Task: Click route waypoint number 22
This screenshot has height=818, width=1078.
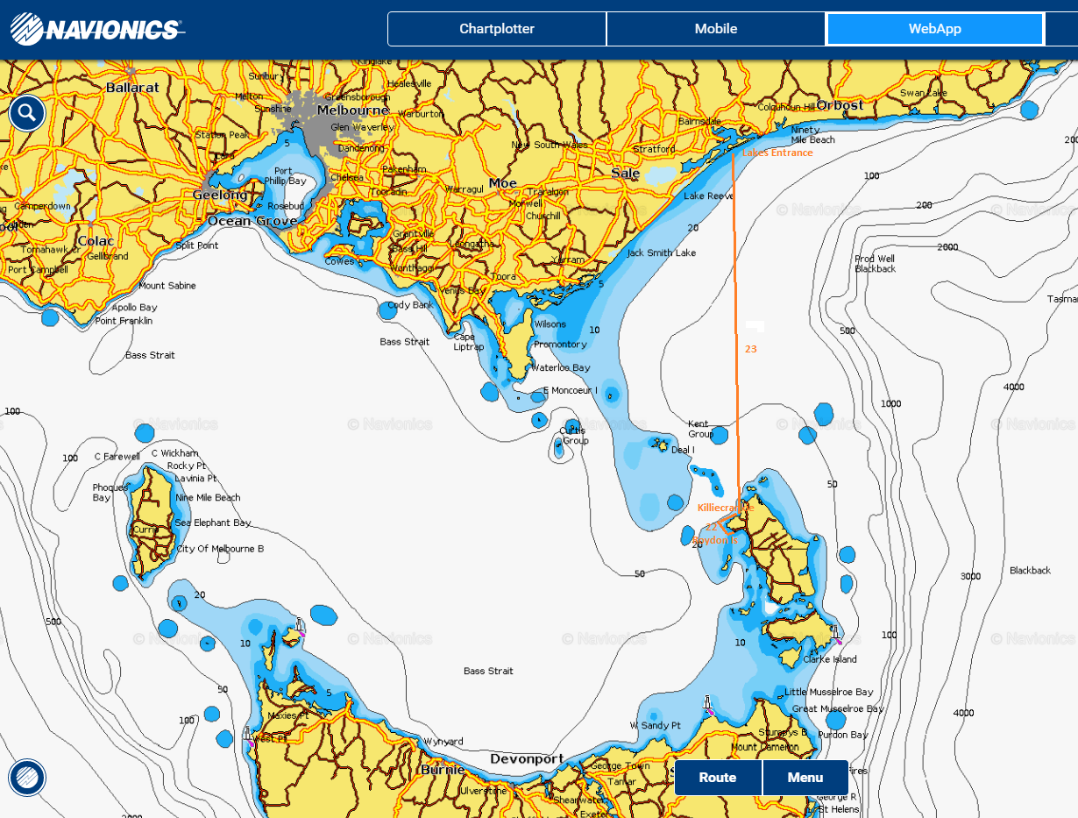Action: point(712,527)
